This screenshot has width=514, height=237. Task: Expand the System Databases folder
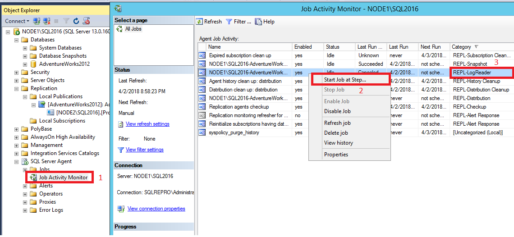click(25, 48)
